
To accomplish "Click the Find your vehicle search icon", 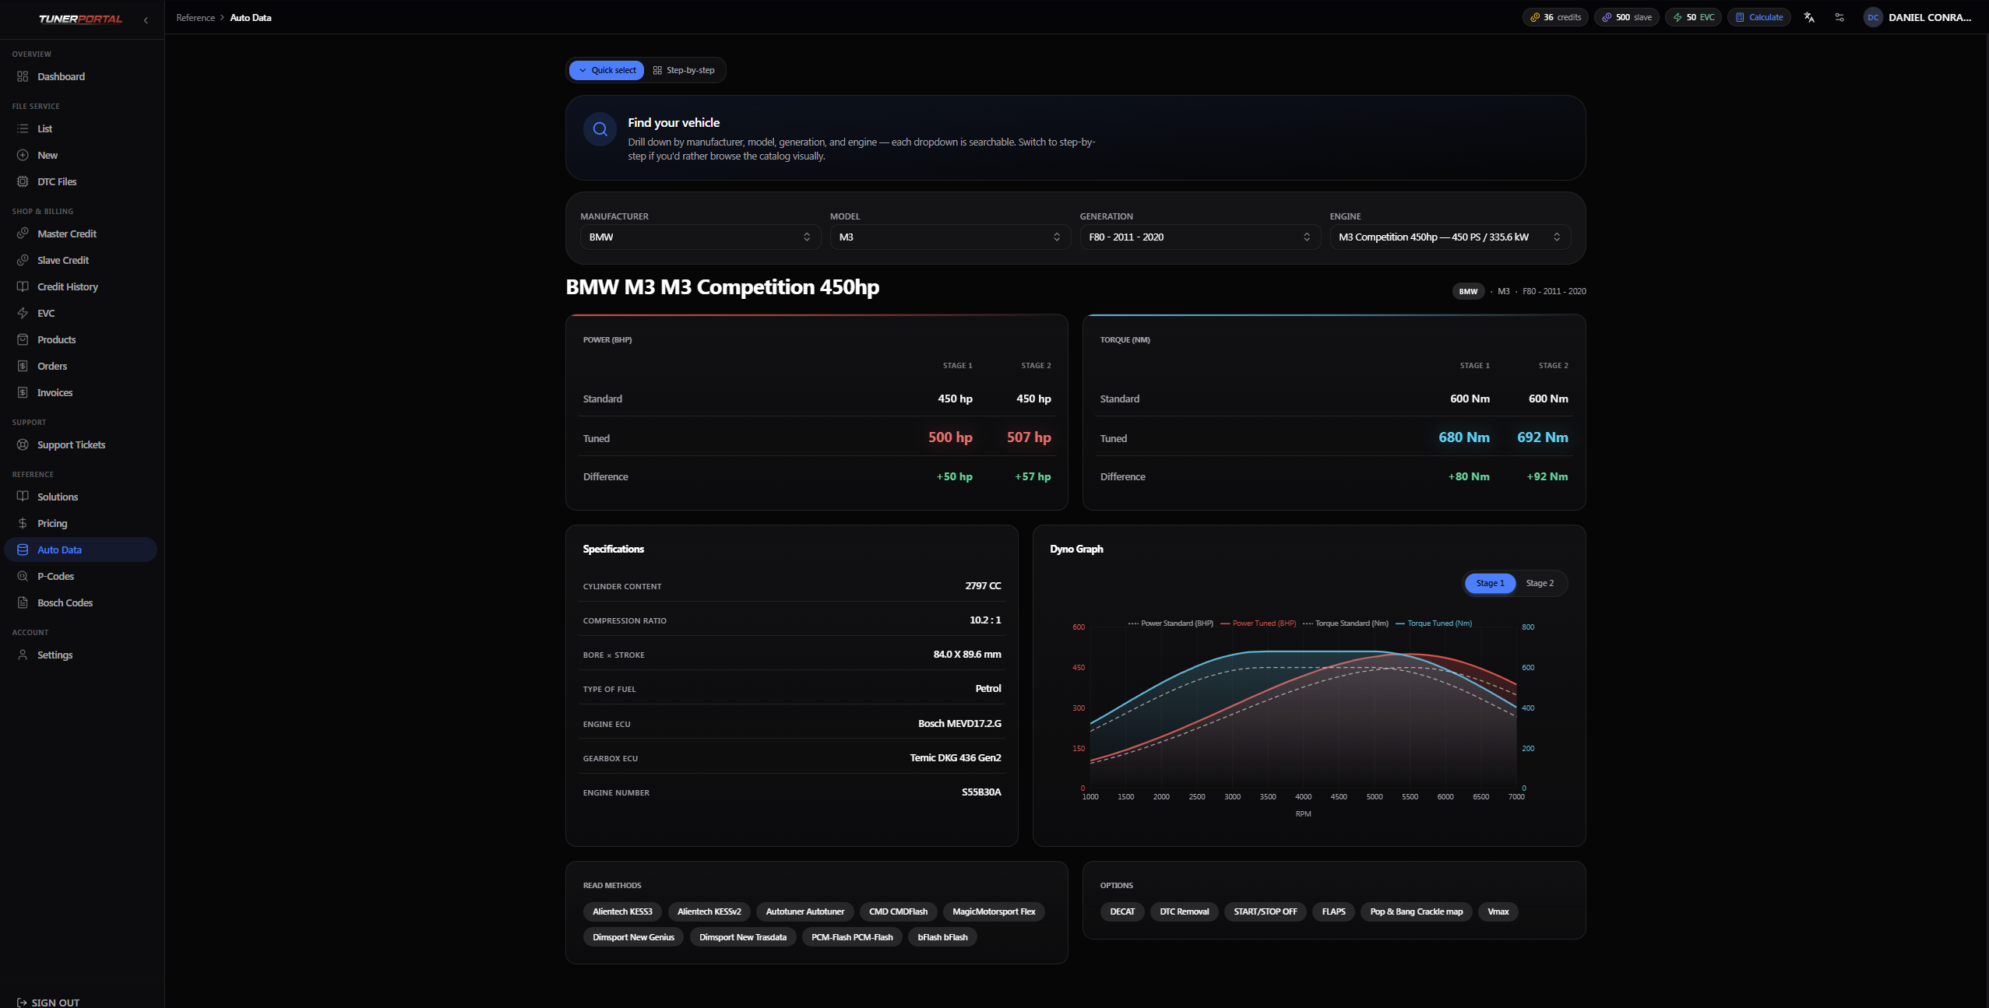I will coord(600,129).
